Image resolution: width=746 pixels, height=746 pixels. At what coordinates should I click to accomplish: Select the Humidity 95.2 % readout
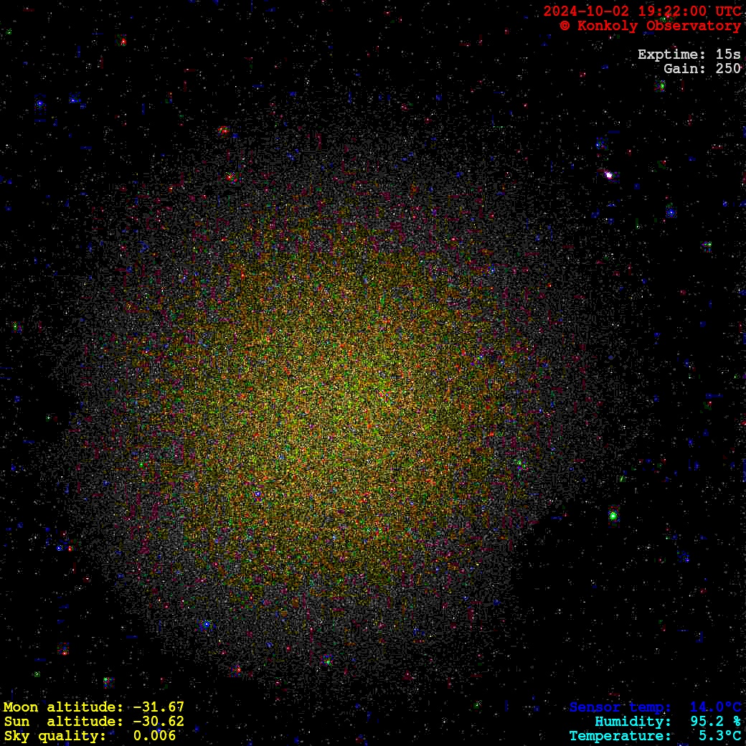(x=667, y=722)
